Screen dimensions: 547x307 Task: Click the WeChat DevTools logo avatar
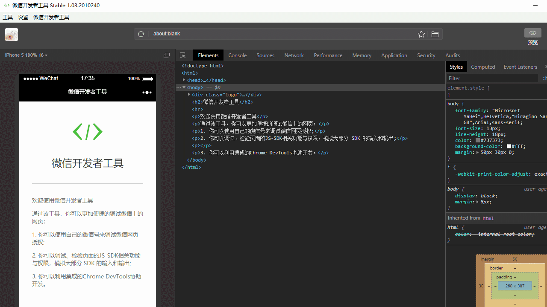(11, 35)
